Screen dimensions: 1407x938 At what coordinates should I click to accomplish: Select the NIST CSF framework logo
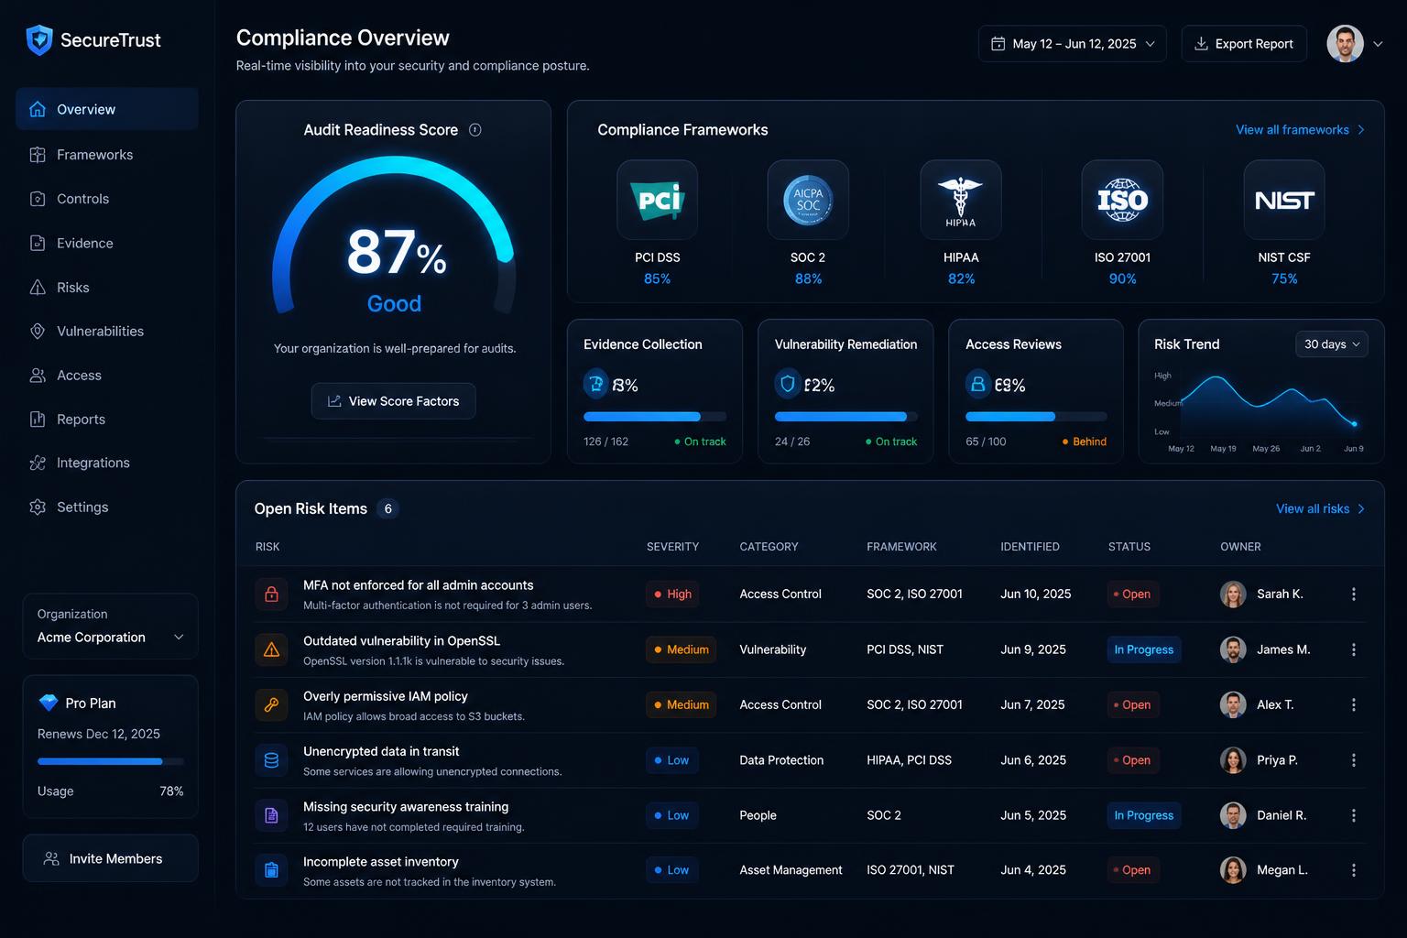coord(1284,200)
